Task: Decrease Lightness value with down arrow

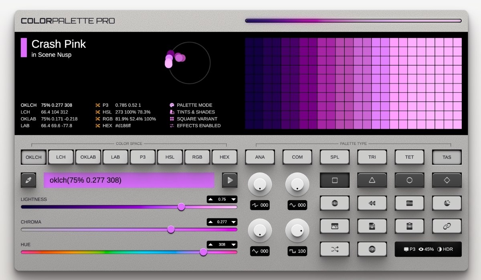Action: coord(233,199)
